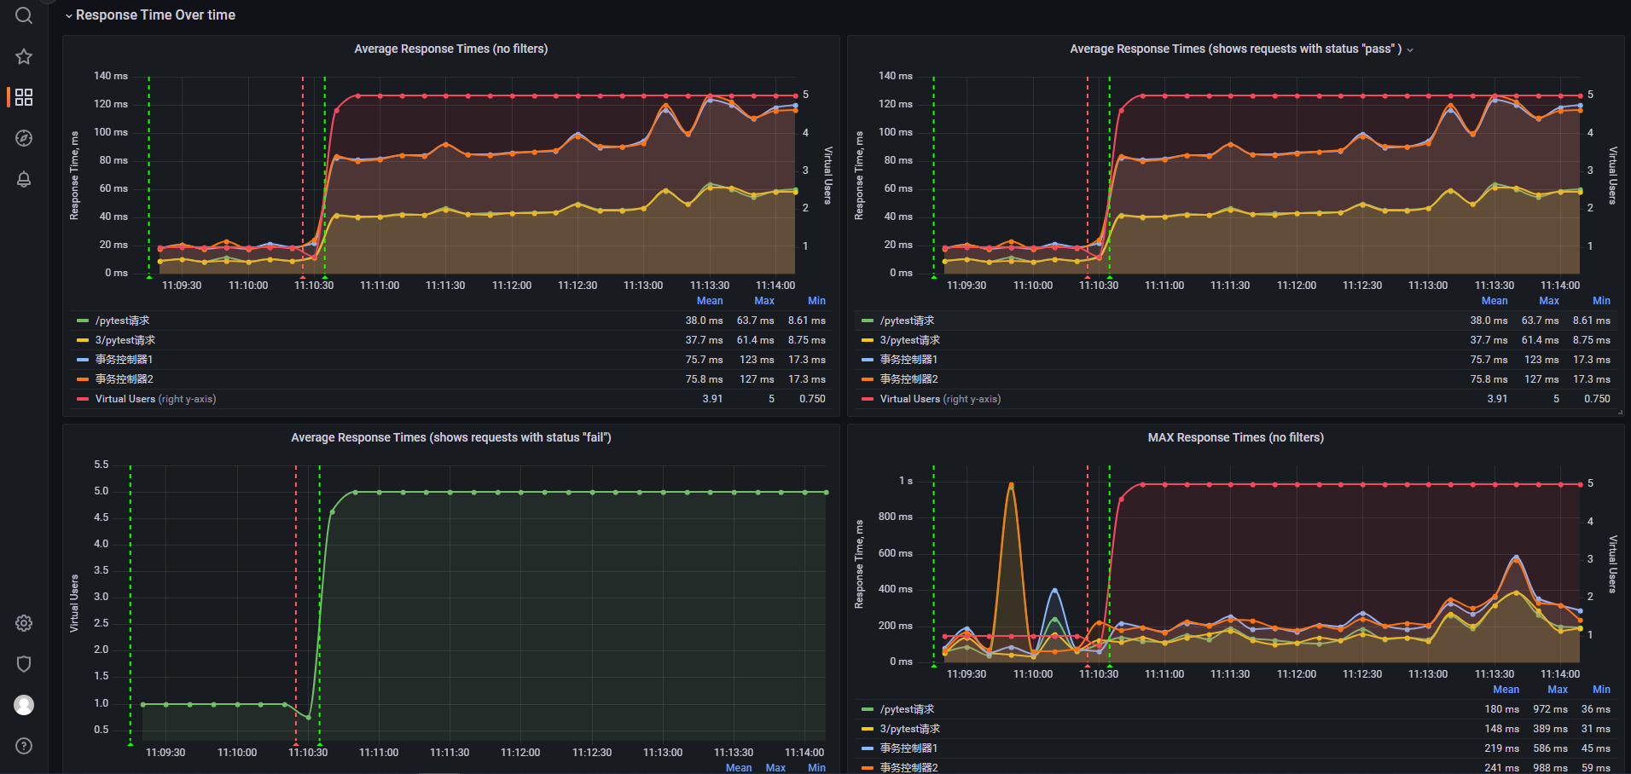
Task: Click the 389 ms value in MAX panel legend
Action: point(1550,729)
